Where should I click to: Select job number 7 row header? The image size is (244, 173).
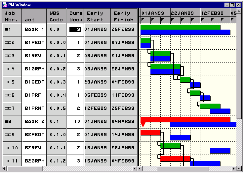[x=12, y=109]
